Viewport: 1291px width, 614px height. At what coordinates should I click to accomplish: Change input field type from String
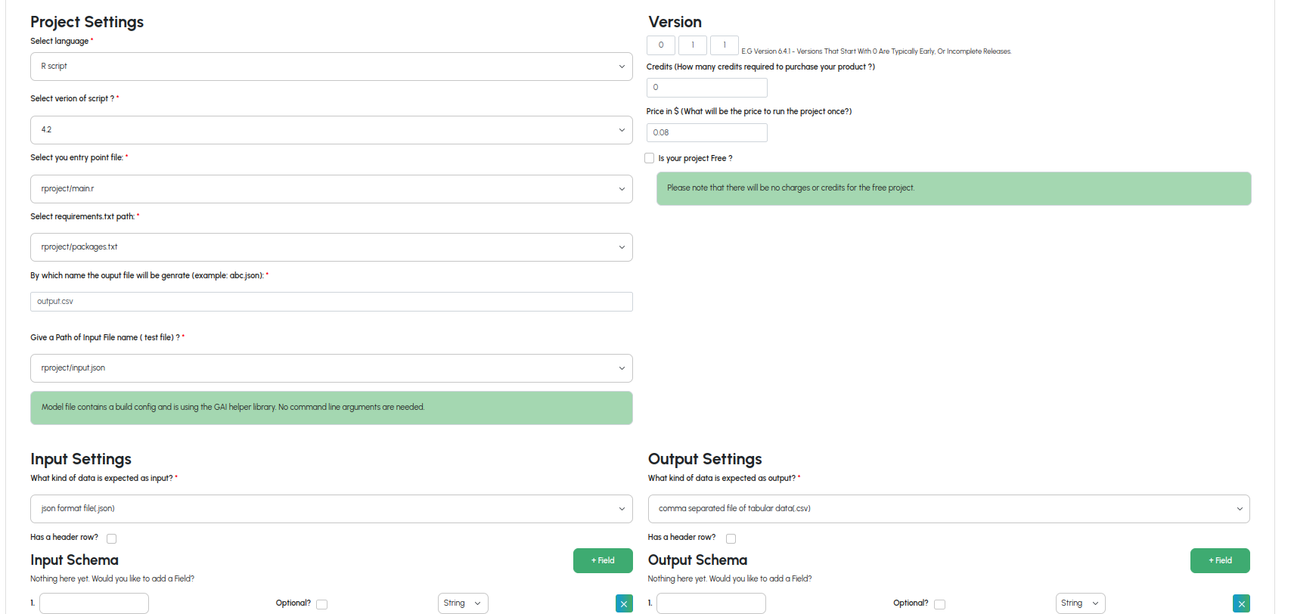(x=463, y=603)
